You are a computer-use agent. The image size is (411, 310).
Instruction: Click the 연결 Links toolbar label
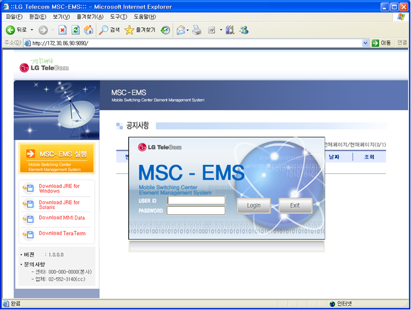click(402, 43)
